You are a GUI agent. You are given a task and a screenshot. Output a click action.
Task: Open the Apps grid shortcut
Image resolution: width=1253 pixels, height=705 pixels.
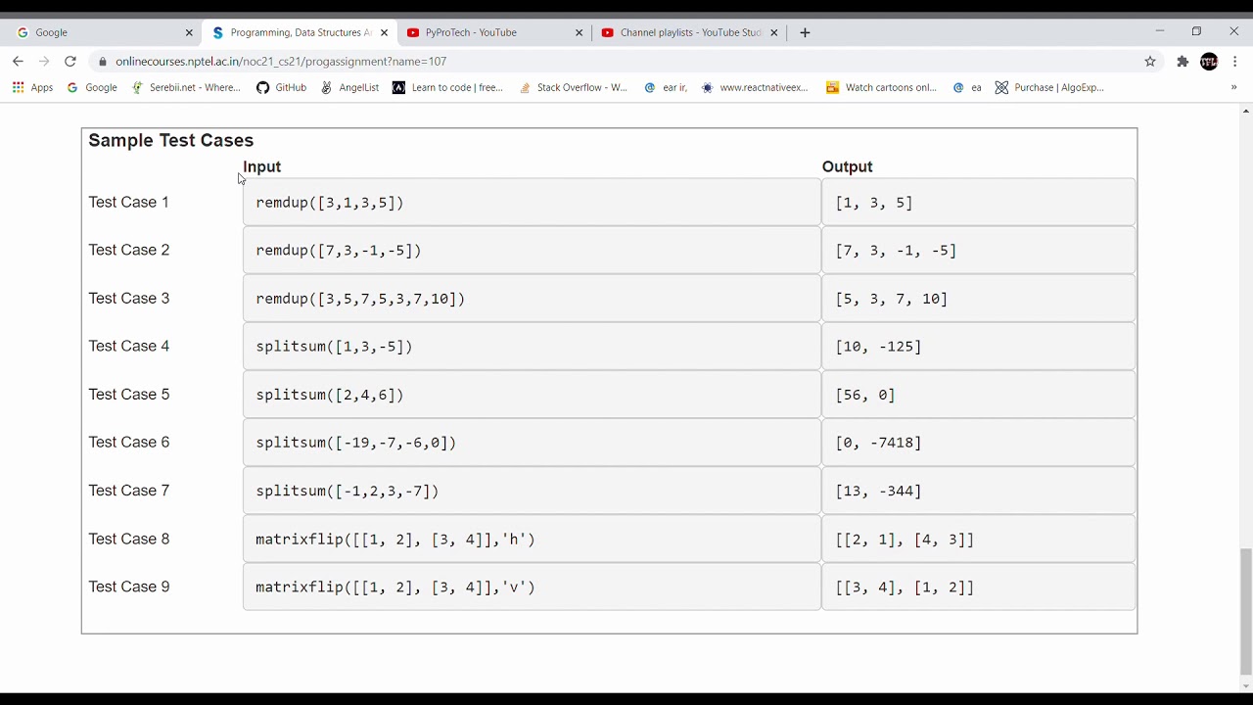32,87
